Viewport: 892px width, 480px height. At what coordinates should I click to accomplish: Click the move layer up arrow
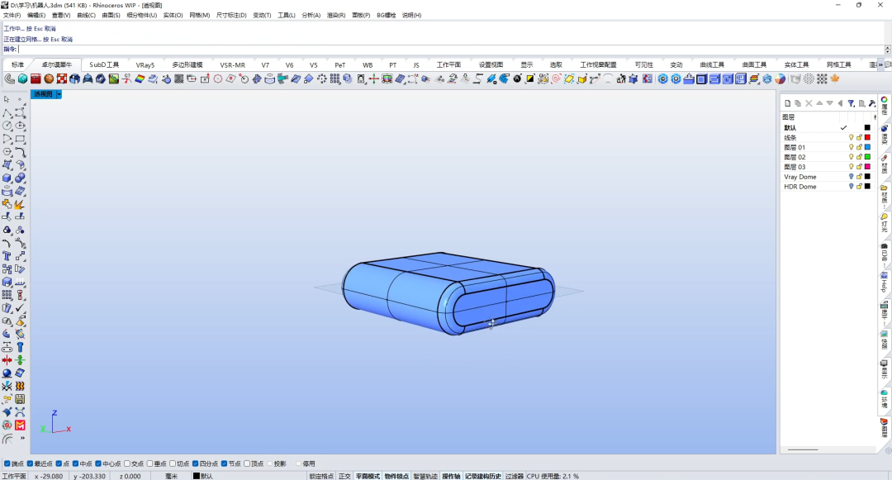point(819,103)
